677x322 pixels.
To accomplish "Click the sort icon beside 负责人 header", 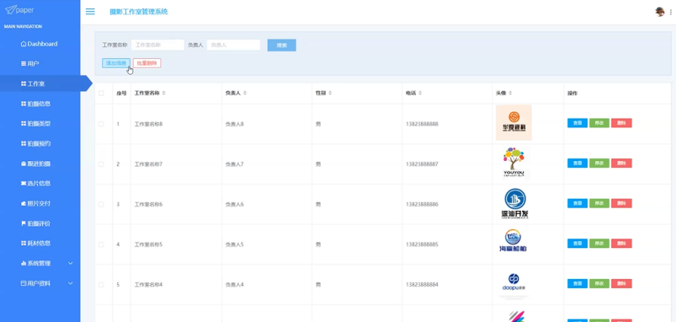I will (x=245, y=94).
